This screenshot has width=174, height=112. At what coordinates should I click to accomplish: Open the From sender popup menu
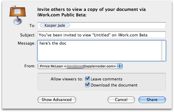tap(80, 66)
